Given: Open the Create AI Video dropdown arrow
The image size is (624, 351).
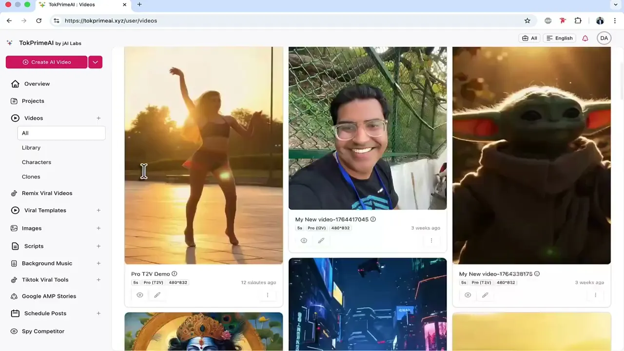Looking at the screenshot, I should pos(95,62).
